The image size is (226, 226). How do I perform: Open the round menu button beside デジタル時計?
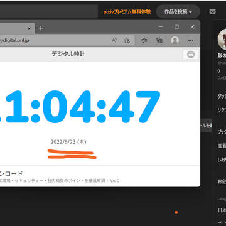tap(191, 55)
